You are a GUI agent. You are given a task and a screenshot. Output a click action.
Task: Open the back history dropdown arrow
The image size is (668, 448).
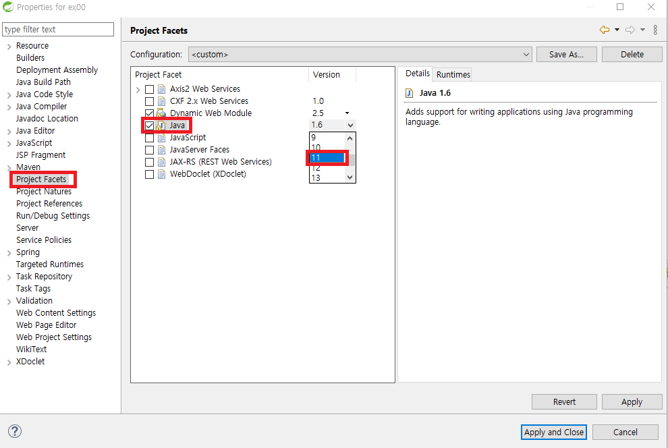[x=617, y=30]
